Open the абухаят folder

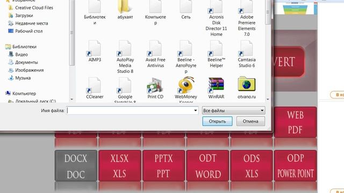[125, 10]
